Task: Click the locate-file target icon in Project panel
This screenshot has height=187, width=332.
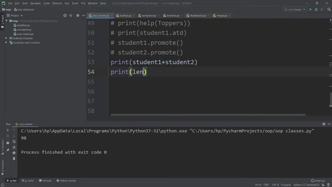Action: (x=65, y=16)
